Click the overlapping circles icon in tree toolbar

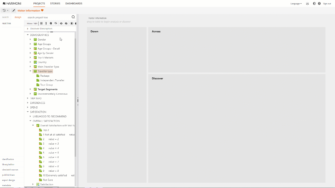pyautogui.click(x=72, y=23)
